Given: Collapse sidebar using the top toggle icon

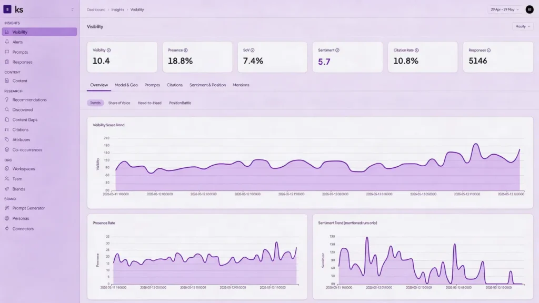Looking at the screenshot, I should point(72,9).
